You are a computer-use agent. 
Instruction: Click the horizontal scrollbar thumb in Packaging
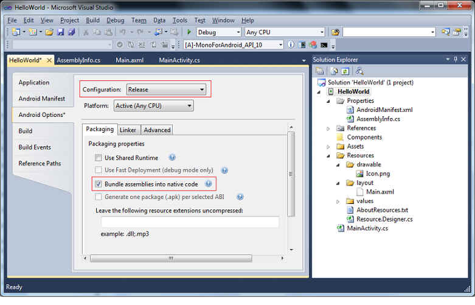coord(171,258)
